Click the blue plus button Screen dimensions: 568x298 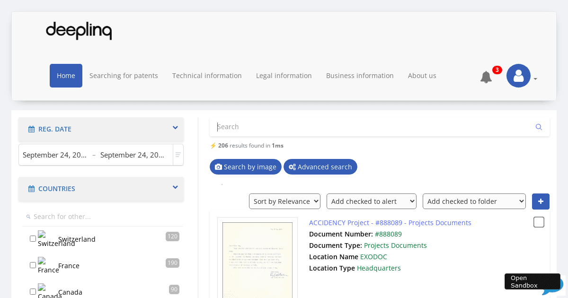541,202
